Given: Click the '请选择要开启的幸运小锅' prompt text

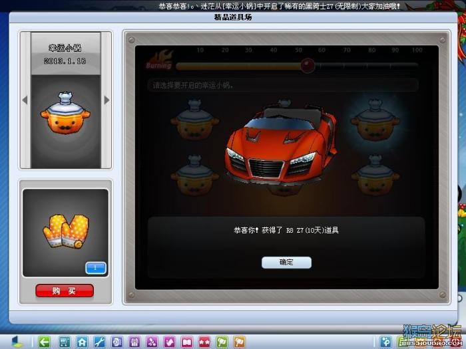Looking at the screenshot, I should [x=193, y=86].
